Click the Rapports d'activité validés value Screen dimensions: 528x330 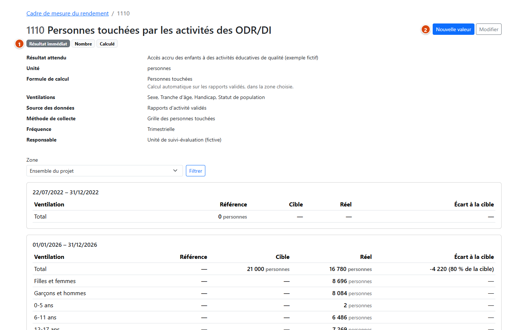click(177, 108)
